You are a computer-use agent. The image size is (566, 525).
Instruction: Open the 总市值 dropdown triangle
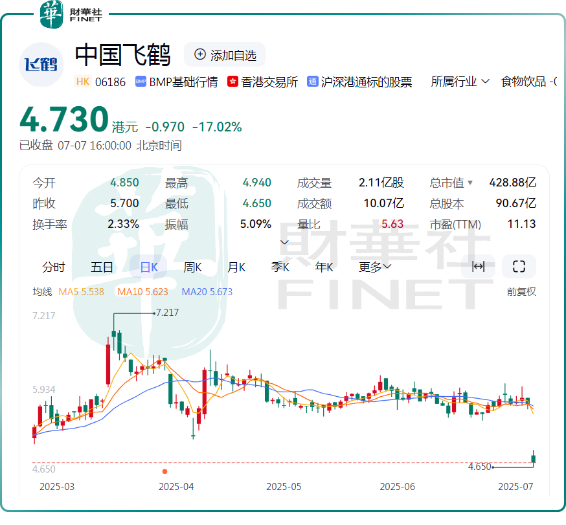tap(470, 183)
